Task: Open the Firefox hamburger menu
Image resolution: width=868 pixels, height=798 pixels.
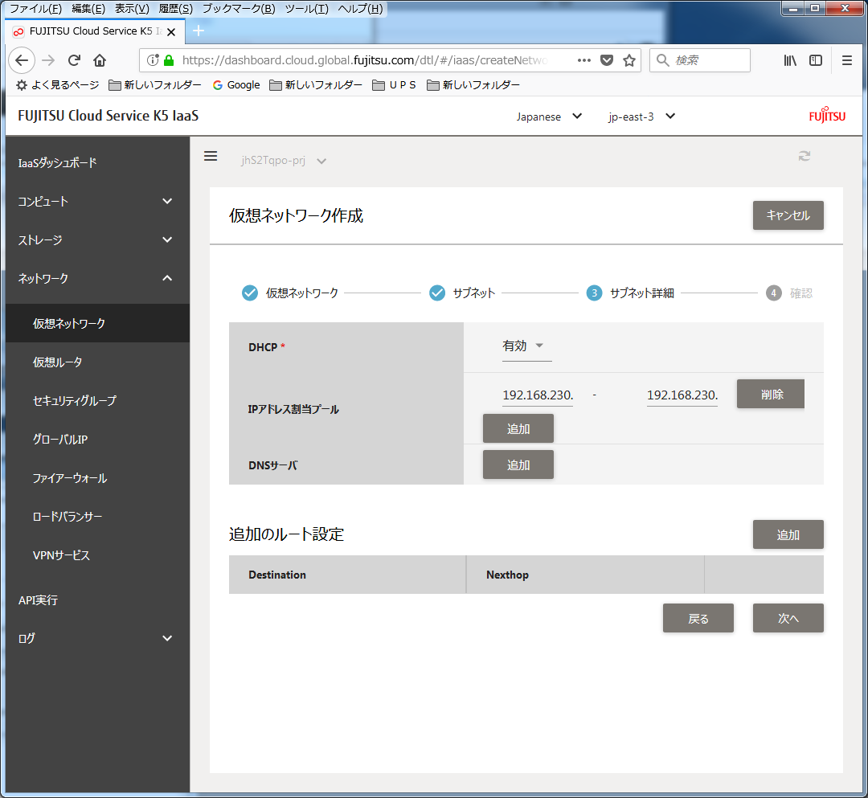Action: point(846,60)
